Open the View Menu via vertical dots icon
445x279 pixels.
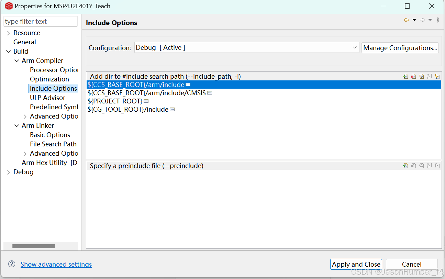(x=438, y=20)
